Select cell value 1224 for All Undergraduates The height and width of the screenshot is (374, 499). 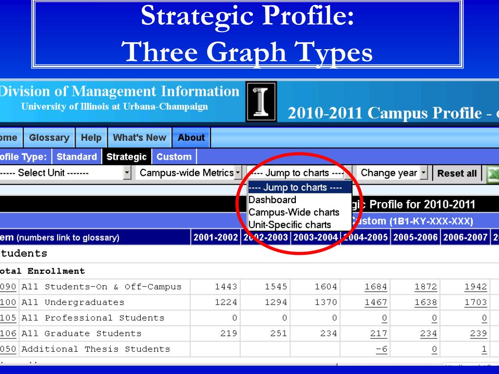pyautogui.click(x=226, y=302)
